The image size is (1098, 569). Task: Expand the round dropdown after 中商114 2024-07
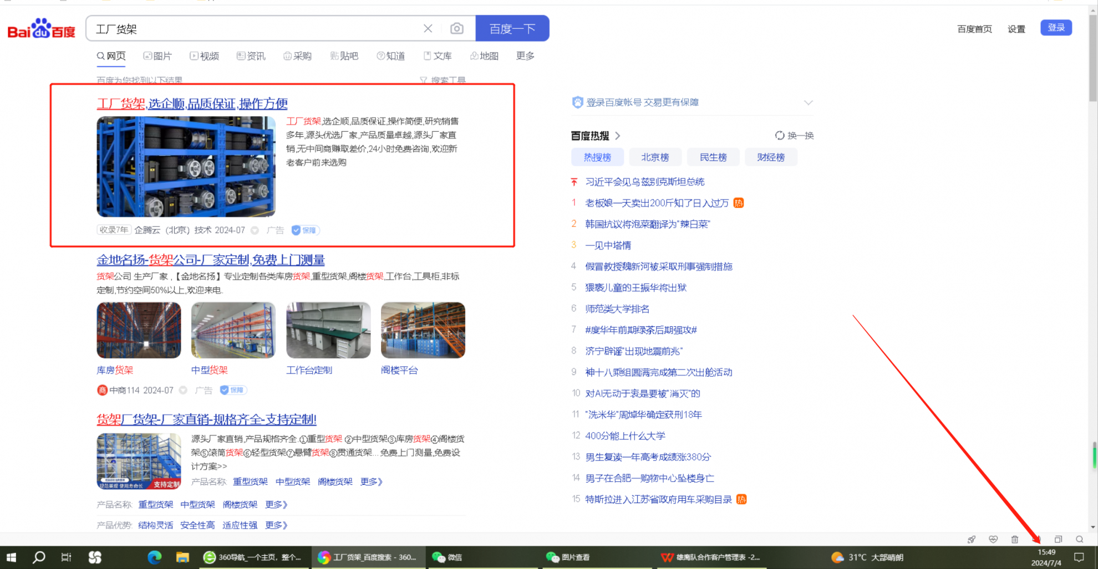[183, 390]
